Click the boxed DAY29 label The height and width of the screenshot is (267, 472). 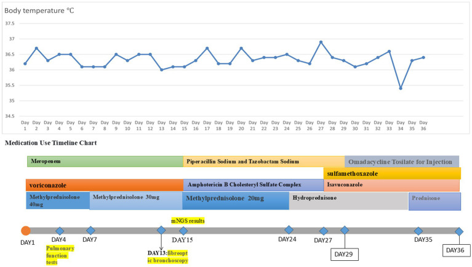pyautogui.click(x=345, y=254)
